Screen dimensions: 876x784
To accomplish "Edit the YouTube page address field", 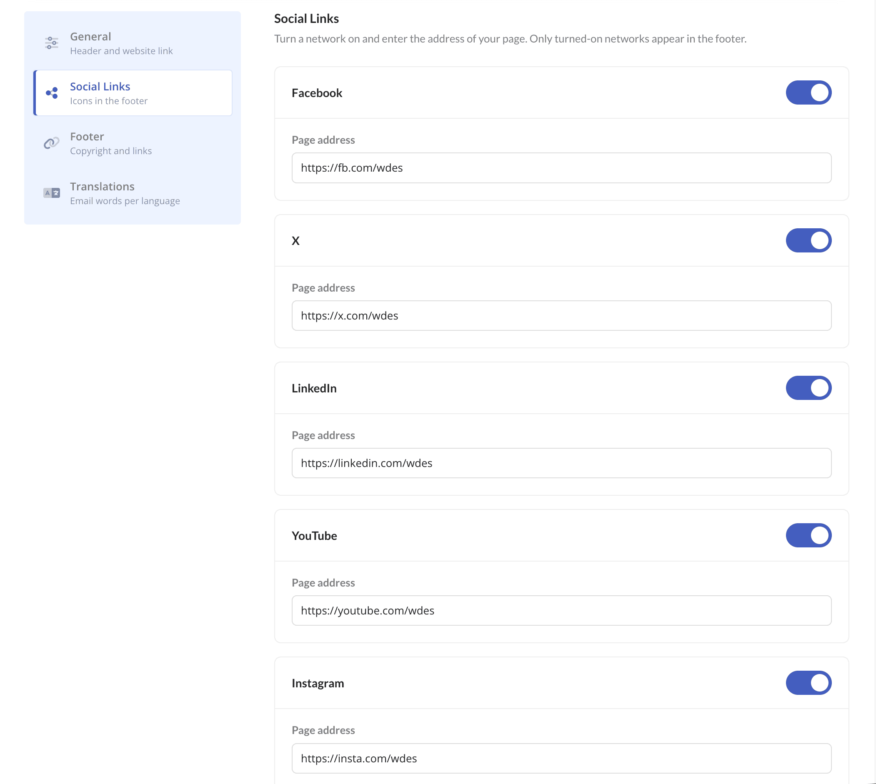I will (561, 611).
